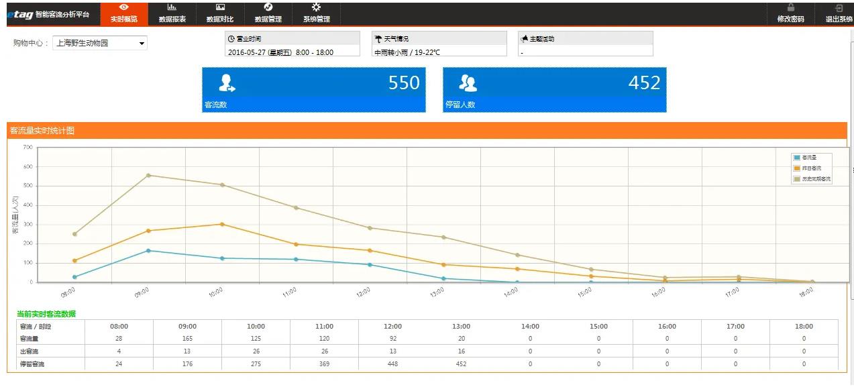Click the gear icon for 系统管理
854x391 pixels.
click(316, 7)
